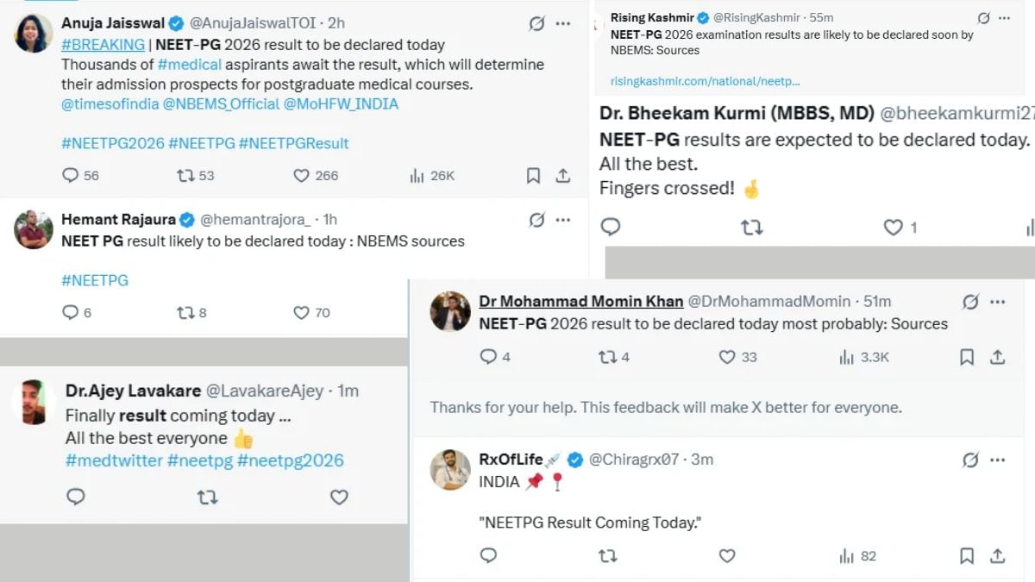Open more options on Anuja Jaiswal's tweet

click(x=563, y=23)
